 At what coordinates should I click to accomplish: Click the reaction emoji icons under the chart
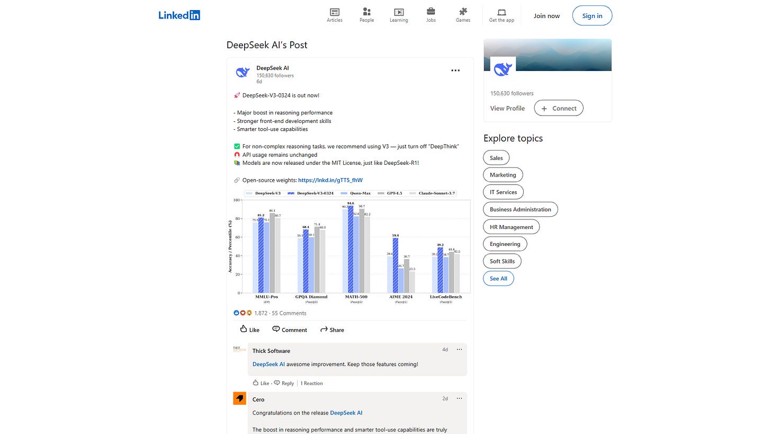pyautogui.click(x=243, y=313)
